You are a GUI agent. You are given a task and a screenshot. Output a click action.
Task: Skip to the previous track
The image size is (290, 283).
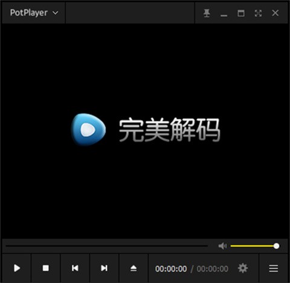tap(75, 268)
